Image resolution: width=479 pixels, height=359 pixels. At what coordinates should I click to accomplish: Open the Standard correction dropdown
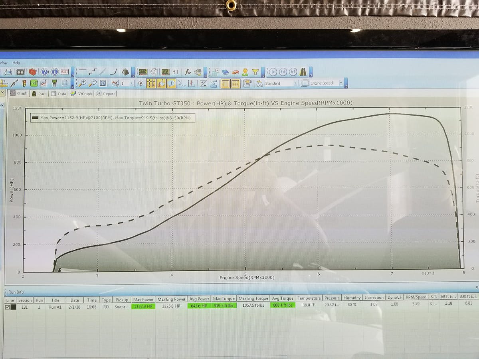click(295, 83)
